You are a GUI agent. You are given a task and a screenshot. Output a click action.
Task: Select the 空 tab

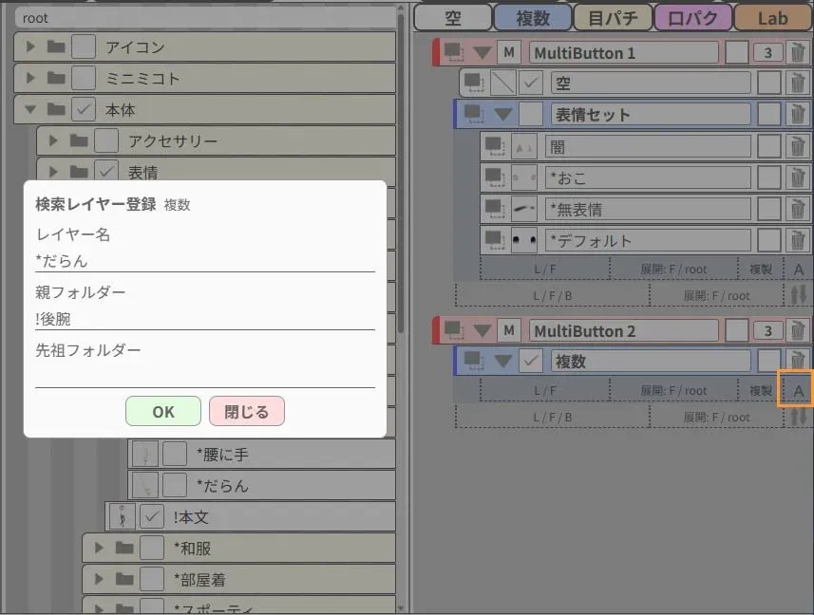[453, 18]
